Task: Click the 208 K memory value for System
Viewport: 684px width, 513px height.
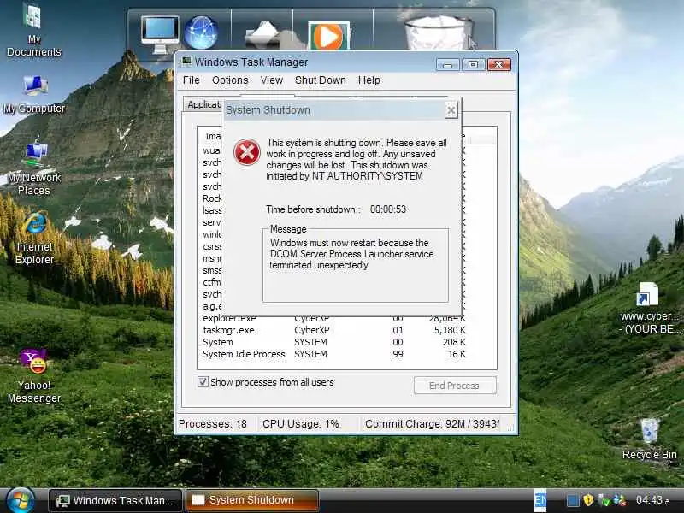Action: pyautogui.click(x=454, y=342)
